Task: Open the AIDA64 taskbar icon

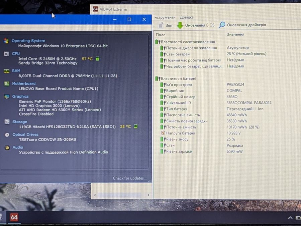Action: 14,217
